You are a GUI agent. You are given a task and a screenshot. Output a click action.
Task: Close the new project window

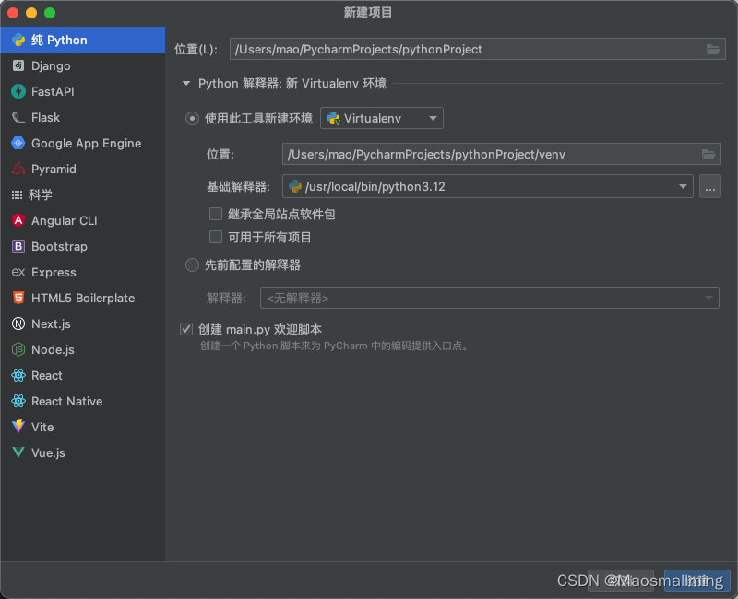tap(13, 13)
